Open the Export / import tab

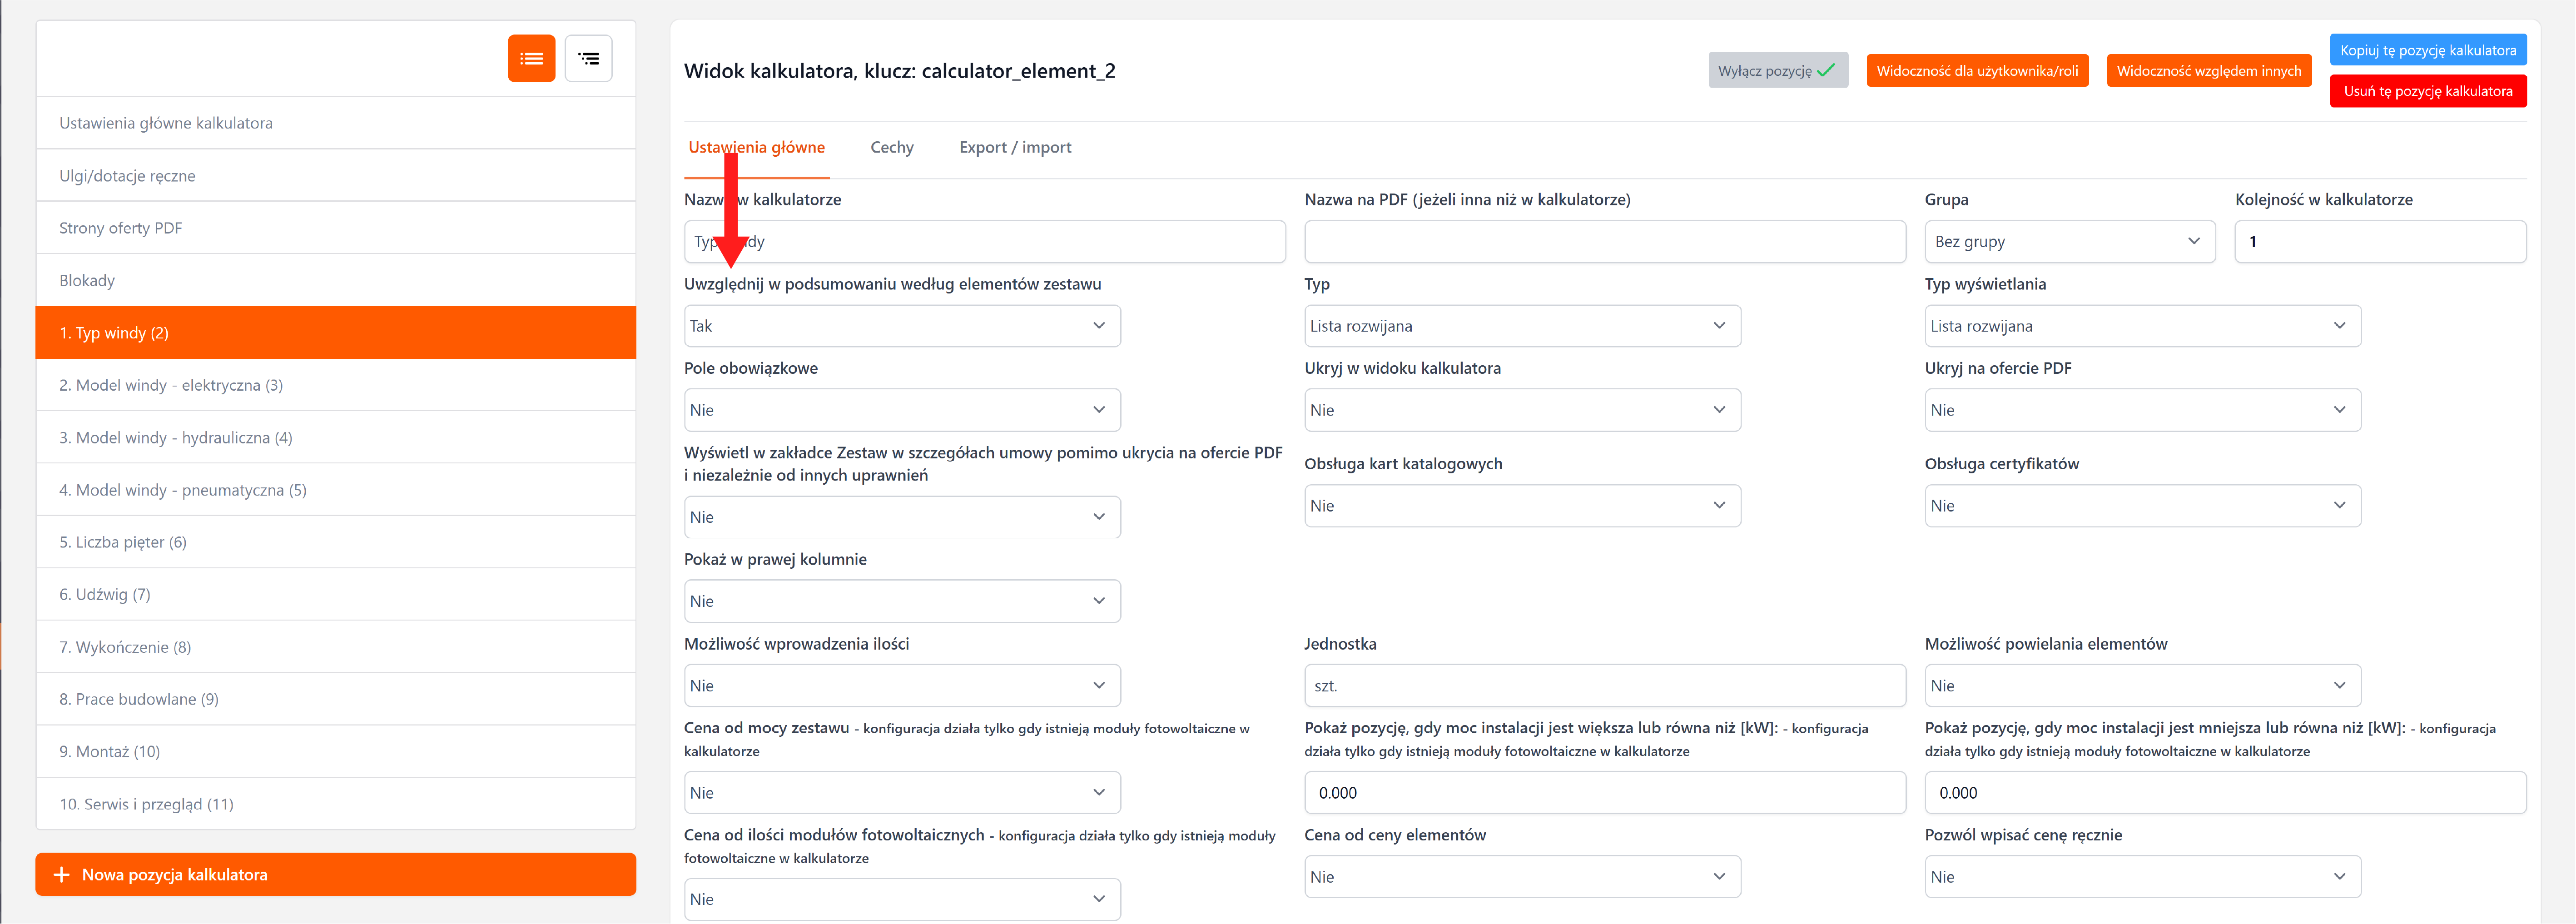(x=1014, y=147)
